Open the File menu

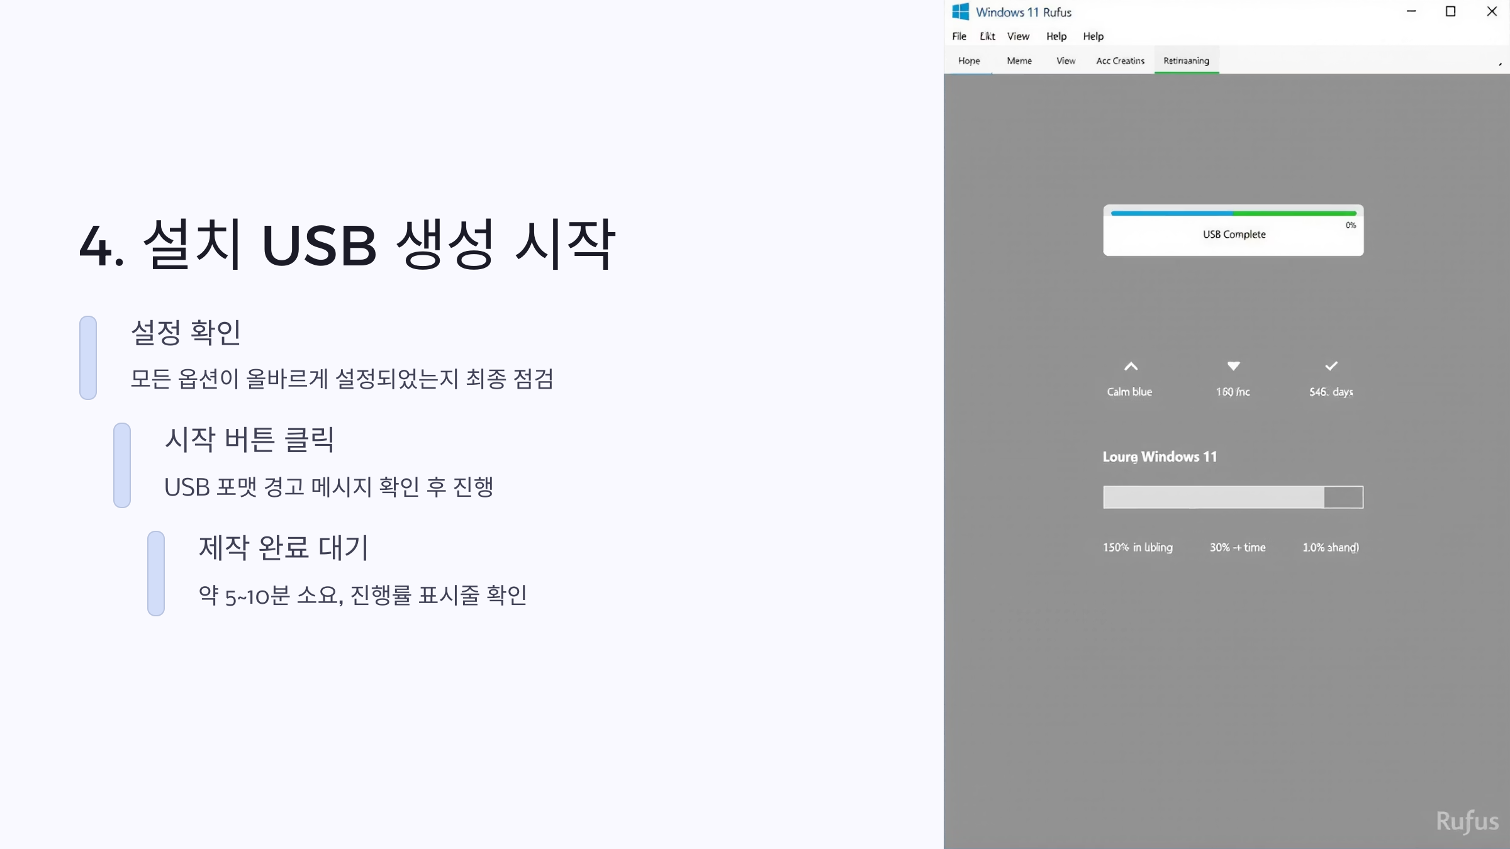point(959,36)
